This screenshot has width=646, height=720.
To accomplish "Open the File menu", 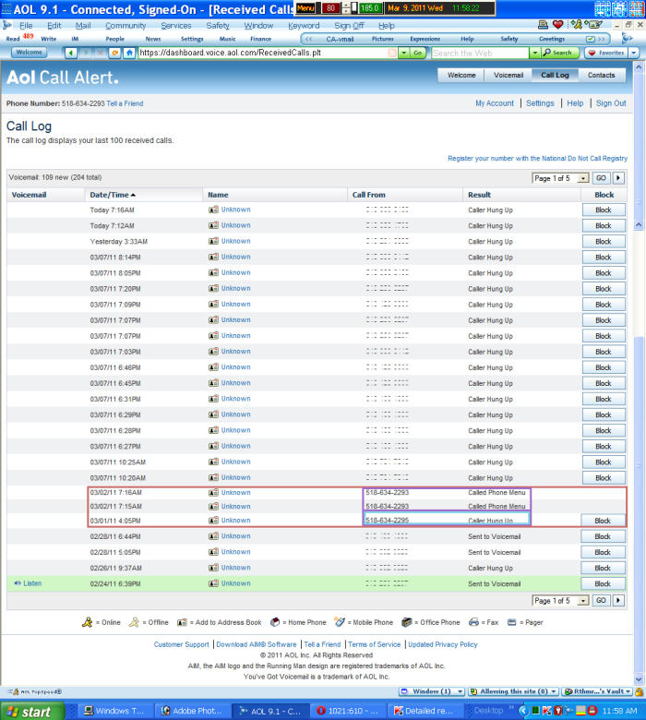I will pyautogui.click(x=26, y=26).
